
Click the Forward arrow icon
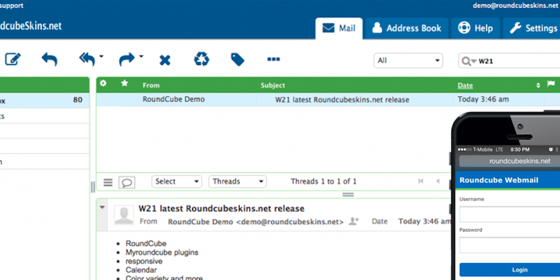click(x=127, y=59)
